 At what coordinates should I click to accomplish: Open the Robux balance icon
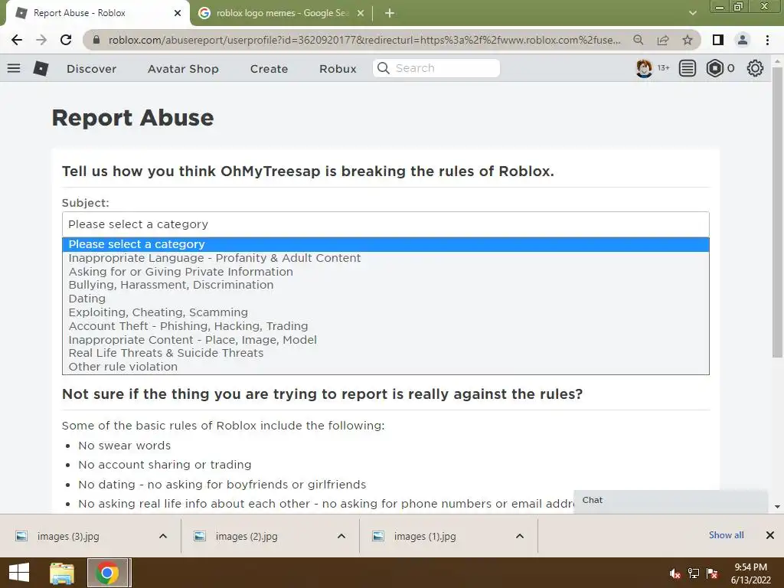[x=715, y=68]
